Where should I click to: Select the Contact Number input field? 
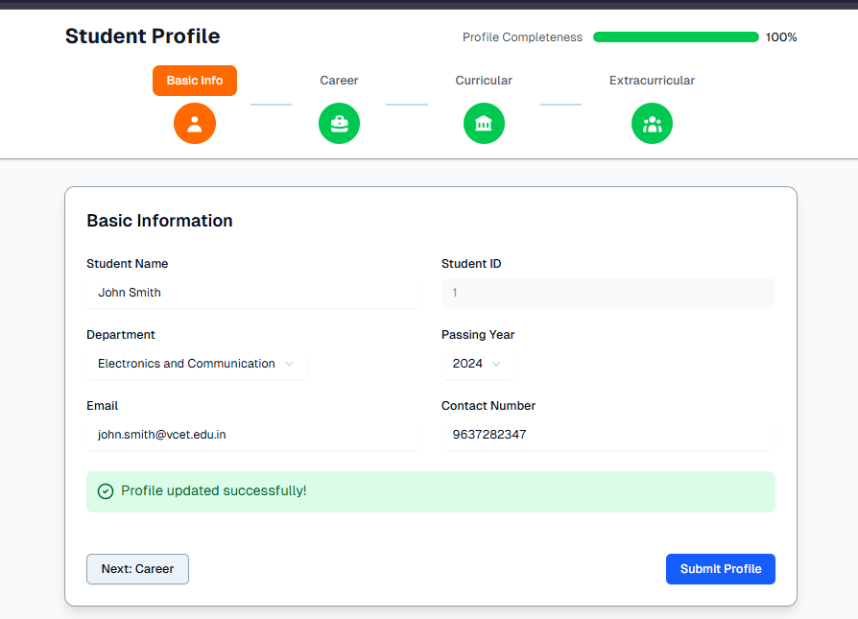[x=608, y=435]
